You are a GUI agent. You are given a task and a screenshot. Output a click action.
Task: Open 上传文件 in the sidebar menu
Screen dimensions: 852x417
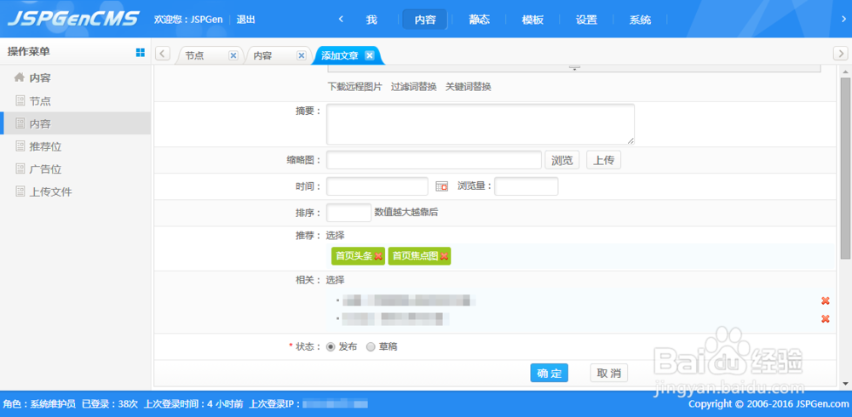click(50, 192)
